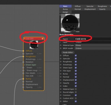
Task: Open the Material type Glossy dropdown
Action: [93, 45]
